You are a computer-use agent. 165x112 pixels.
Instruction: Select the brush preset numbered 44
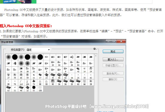pyautogui.click(x=59, y=76)
